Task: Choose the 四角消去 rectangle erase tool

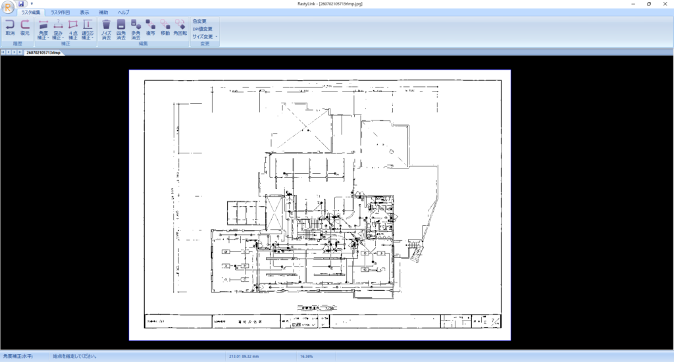Action: click(121, 29)
